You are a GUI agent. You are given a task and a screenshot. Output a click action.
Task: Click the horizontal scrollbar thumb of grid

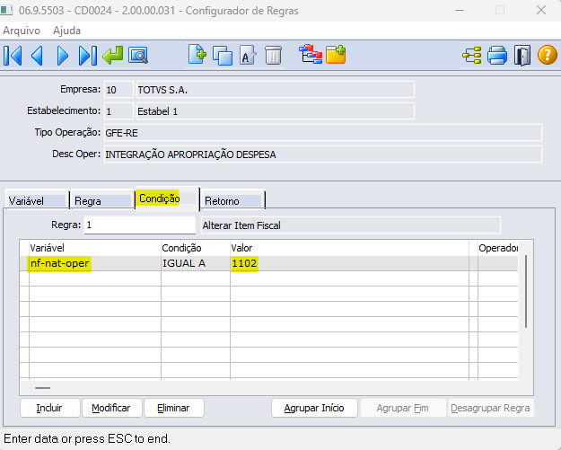pyautogui.click(x=42, y=388)
